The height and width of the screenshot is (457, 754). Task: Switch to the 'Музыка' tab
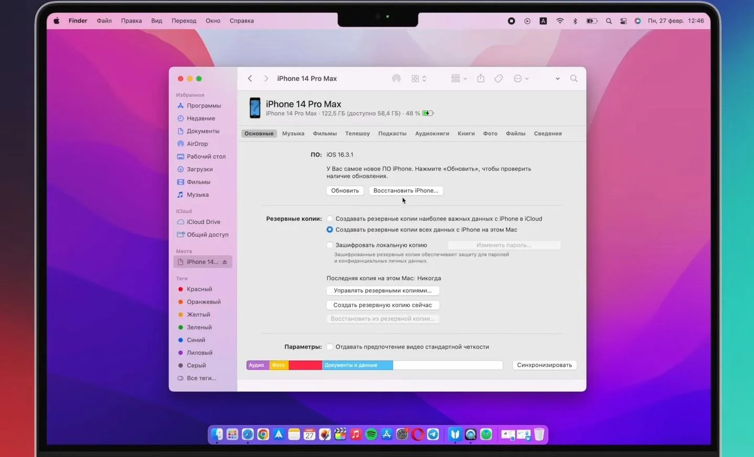(x=293, y=134)
